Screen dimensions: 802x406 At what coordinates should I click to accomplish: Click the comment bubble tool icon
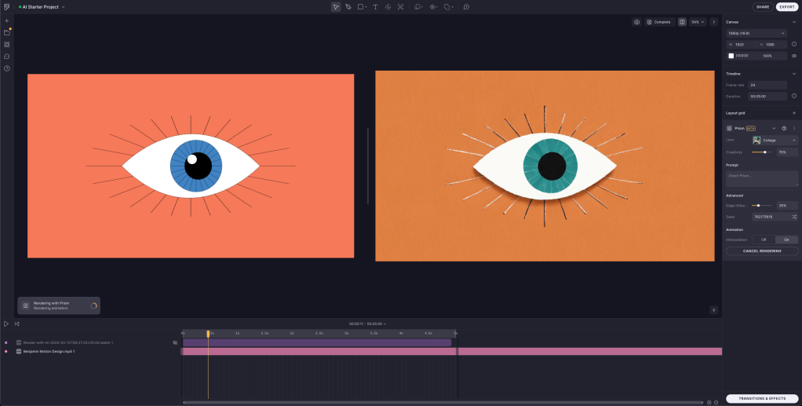click(x=466, y=6)
